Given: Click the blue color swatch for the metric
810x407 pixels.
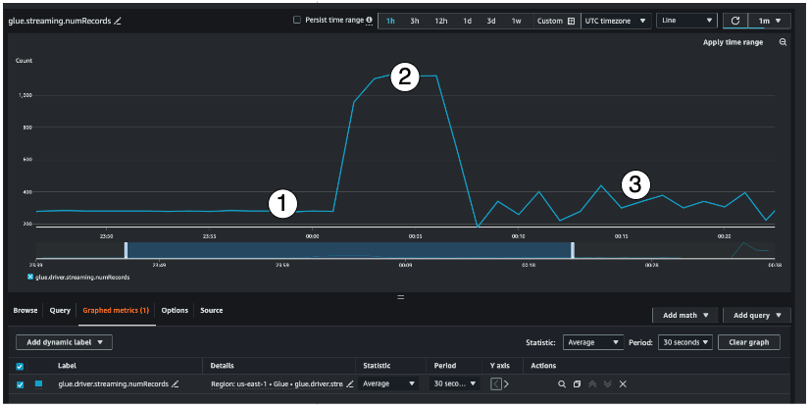Looking at the screenshot, I should pyautogui.click(x=39, y=383).
